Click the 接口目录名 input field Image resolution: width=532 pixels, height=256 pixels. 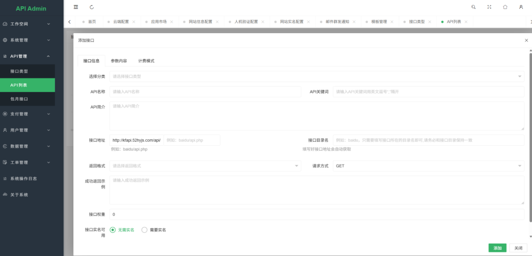(429, 140)
